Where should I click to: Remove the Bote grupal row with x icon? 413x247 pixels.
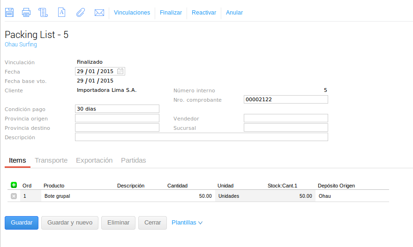[14, 196]
